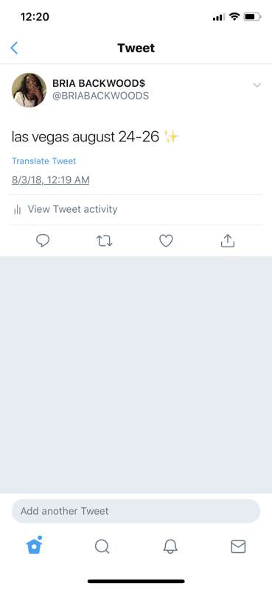272x589 pixels.
Task: Go to the Home tab
Action: click(x=34, y=546)
